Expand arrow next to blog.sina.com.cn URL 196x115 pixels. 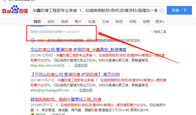click(70, 66)
